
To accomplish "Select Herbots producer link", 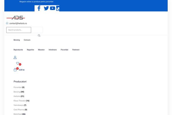I will (17, 96).
